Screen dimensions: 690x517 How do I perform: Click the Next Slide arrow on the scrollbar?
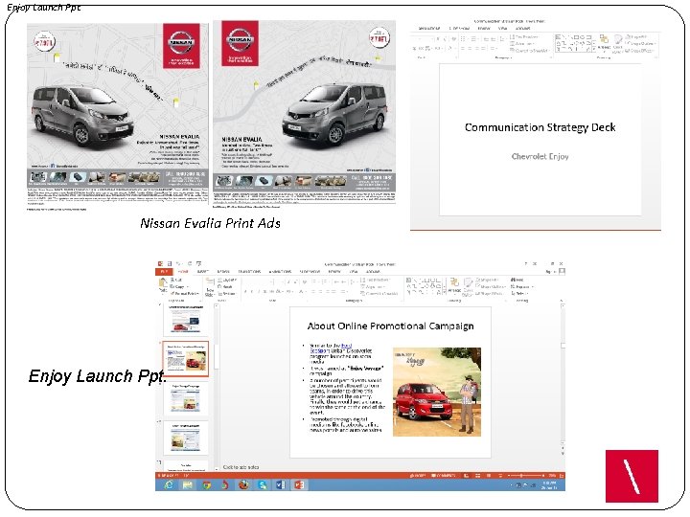coord(563,453)
